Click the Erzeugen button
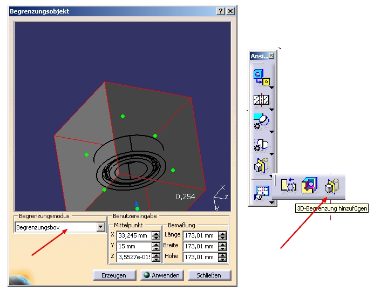 [x=114, y=275]
